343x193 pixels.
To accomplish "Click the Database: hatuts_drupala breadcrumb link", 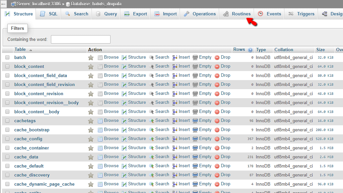I will 96,4.
